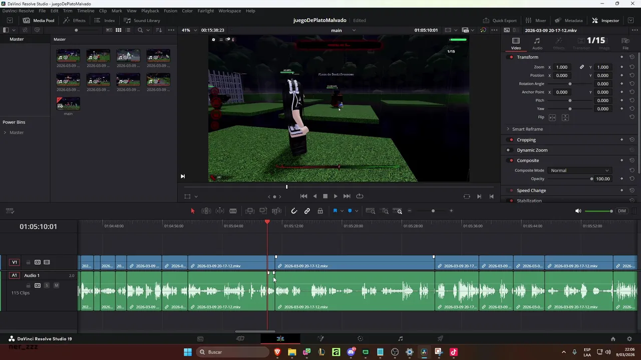Activate the Dynamic Trim Mode tool
This screenshot has width=641, height=360.
click(219, 211)
